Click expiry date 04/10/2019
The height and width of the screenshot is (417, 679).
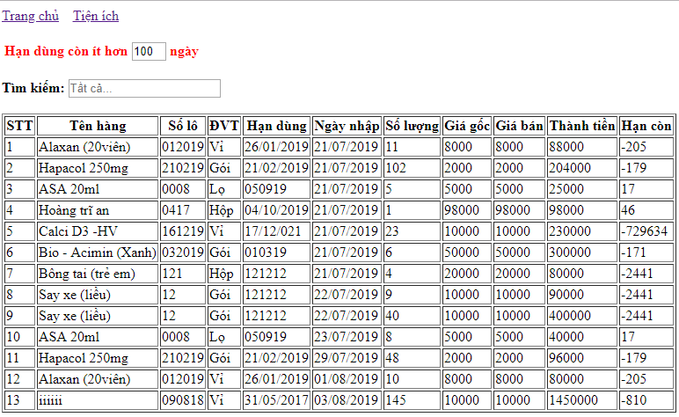coord(277,210)
